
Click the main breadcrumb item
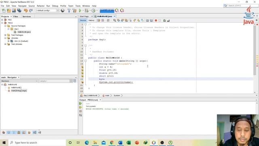[x=107, y=96]
